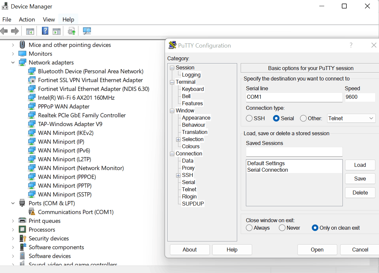379x273 pixels.
Task: Select Keyboard in PuTTY category tree
Action: [193, 89]
